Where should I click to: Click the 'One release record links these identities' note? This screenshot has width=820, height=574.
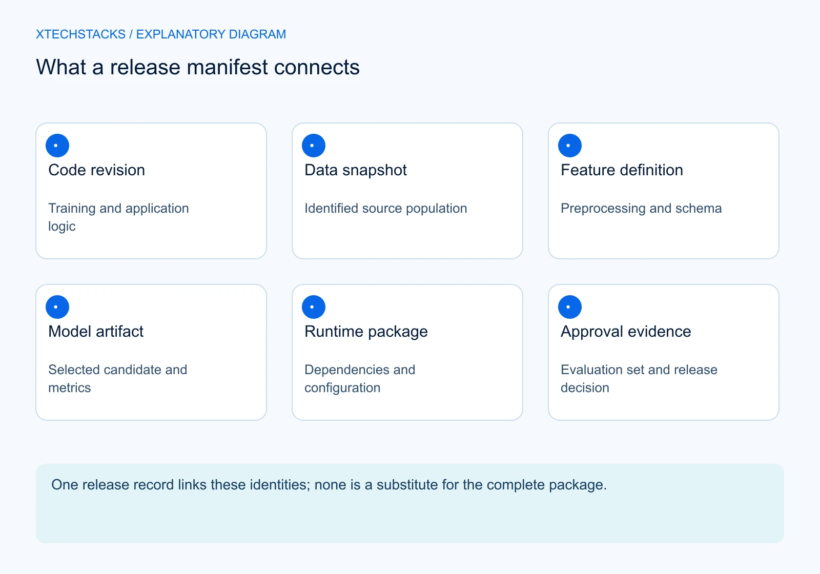tap(329, 485)
